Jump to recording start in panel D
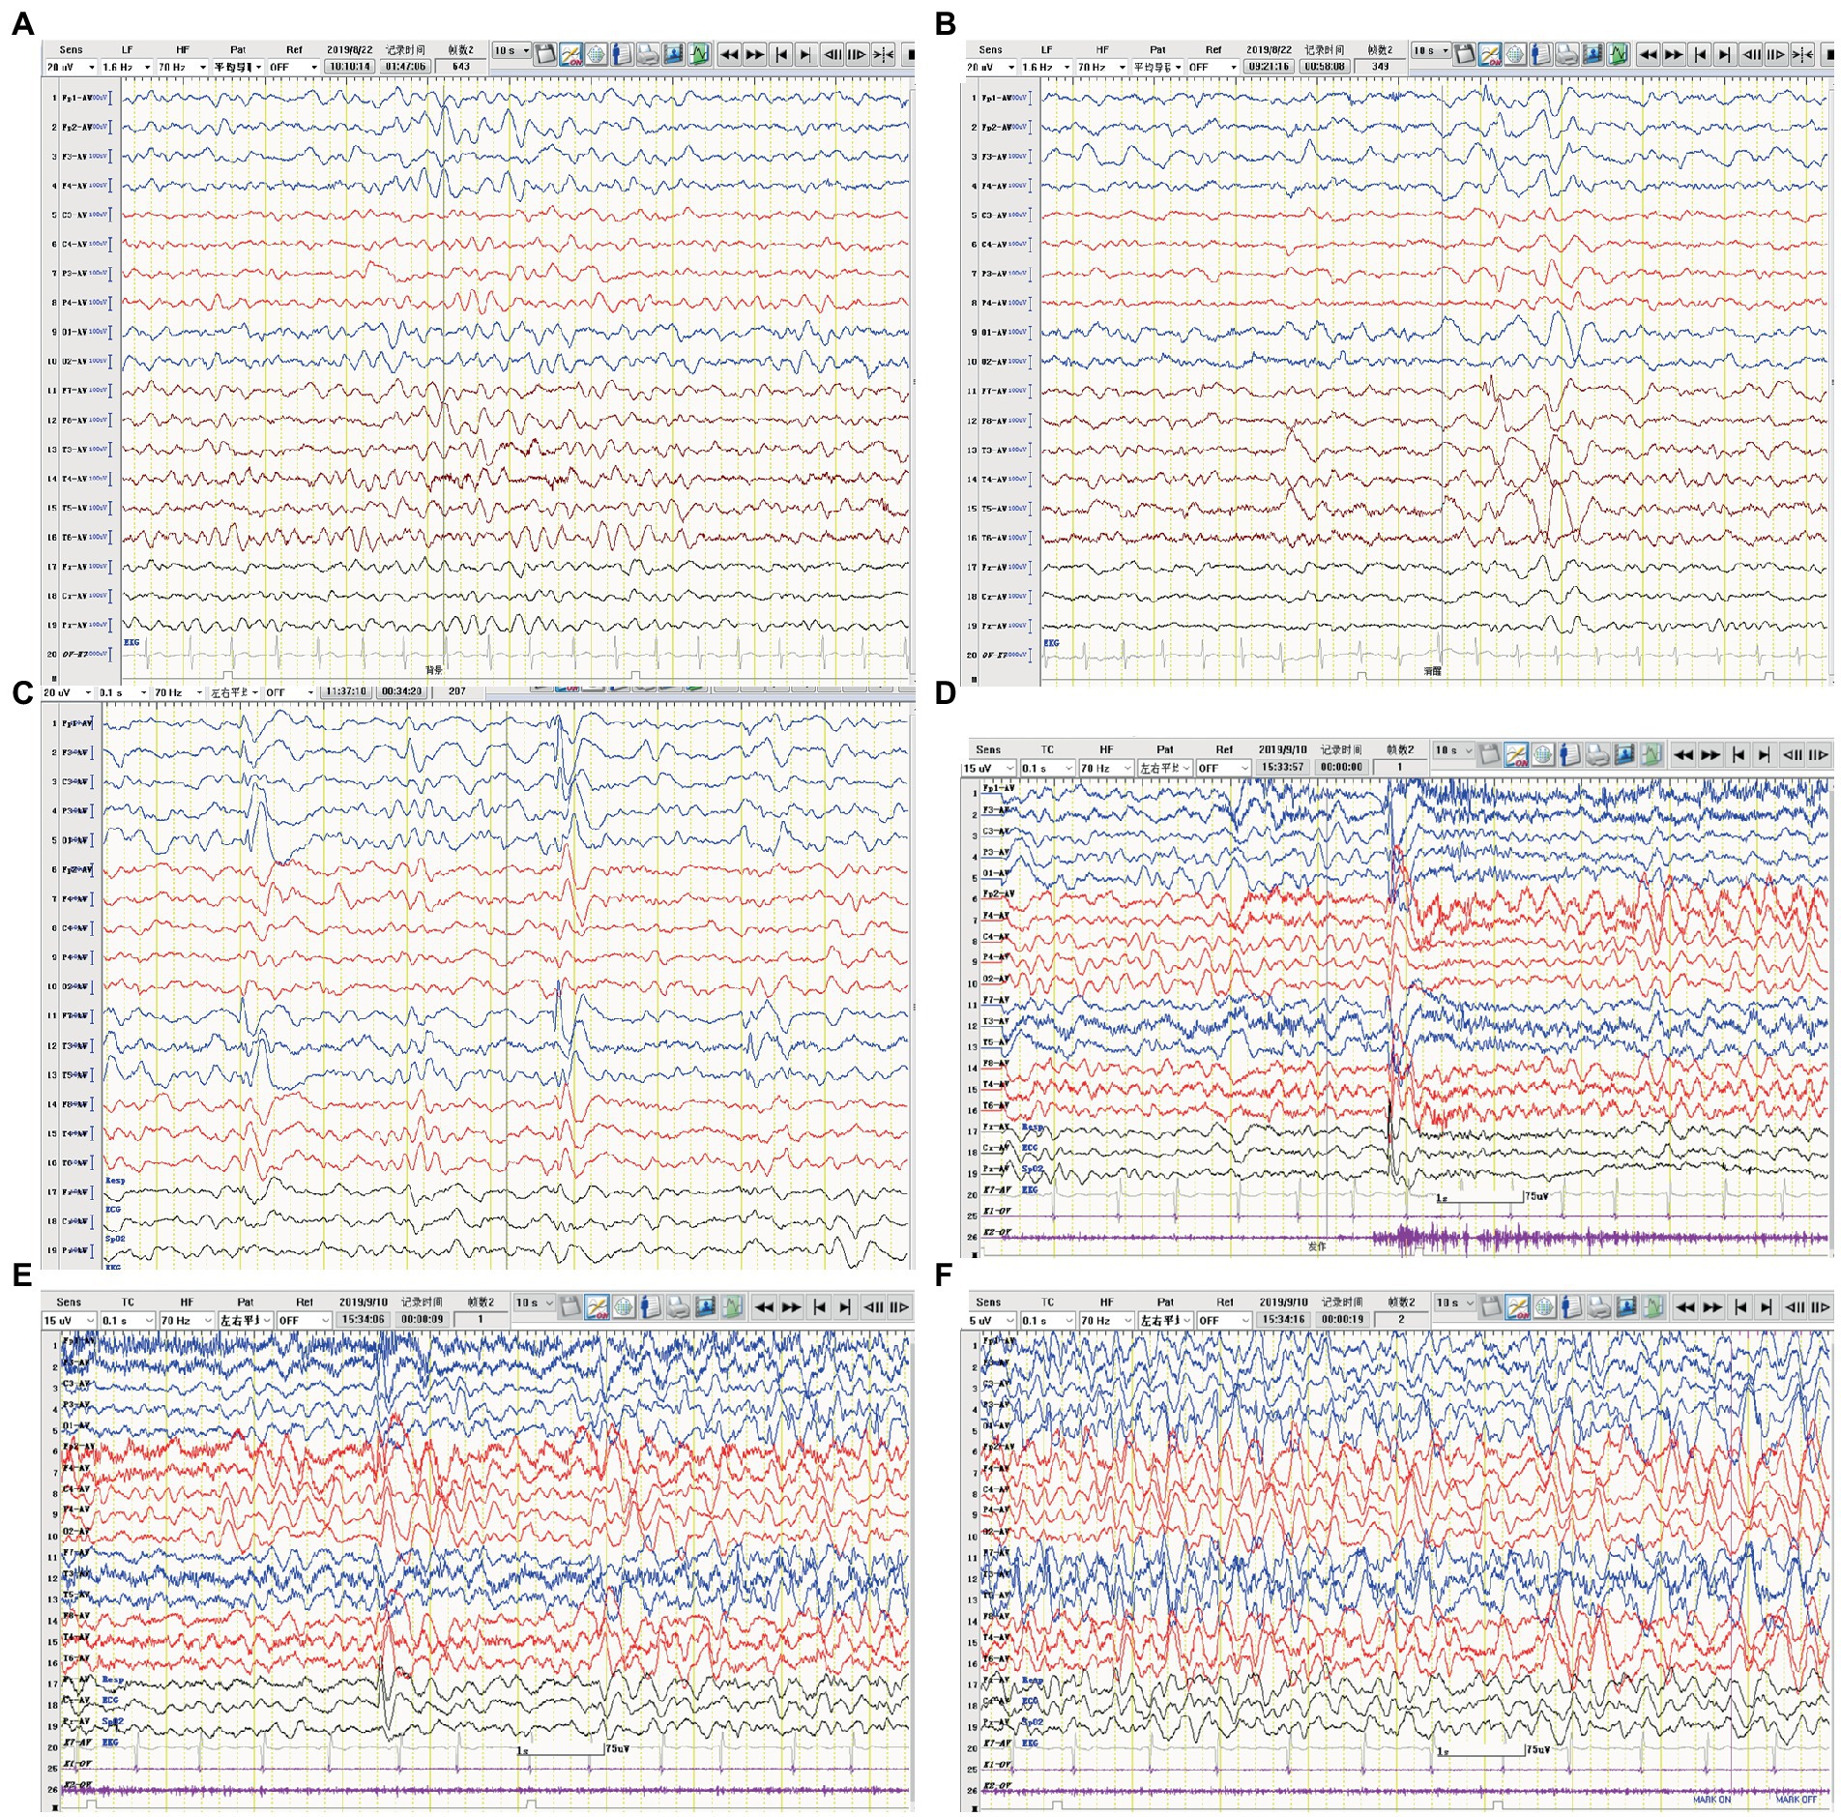 [x=1739, y=755]
